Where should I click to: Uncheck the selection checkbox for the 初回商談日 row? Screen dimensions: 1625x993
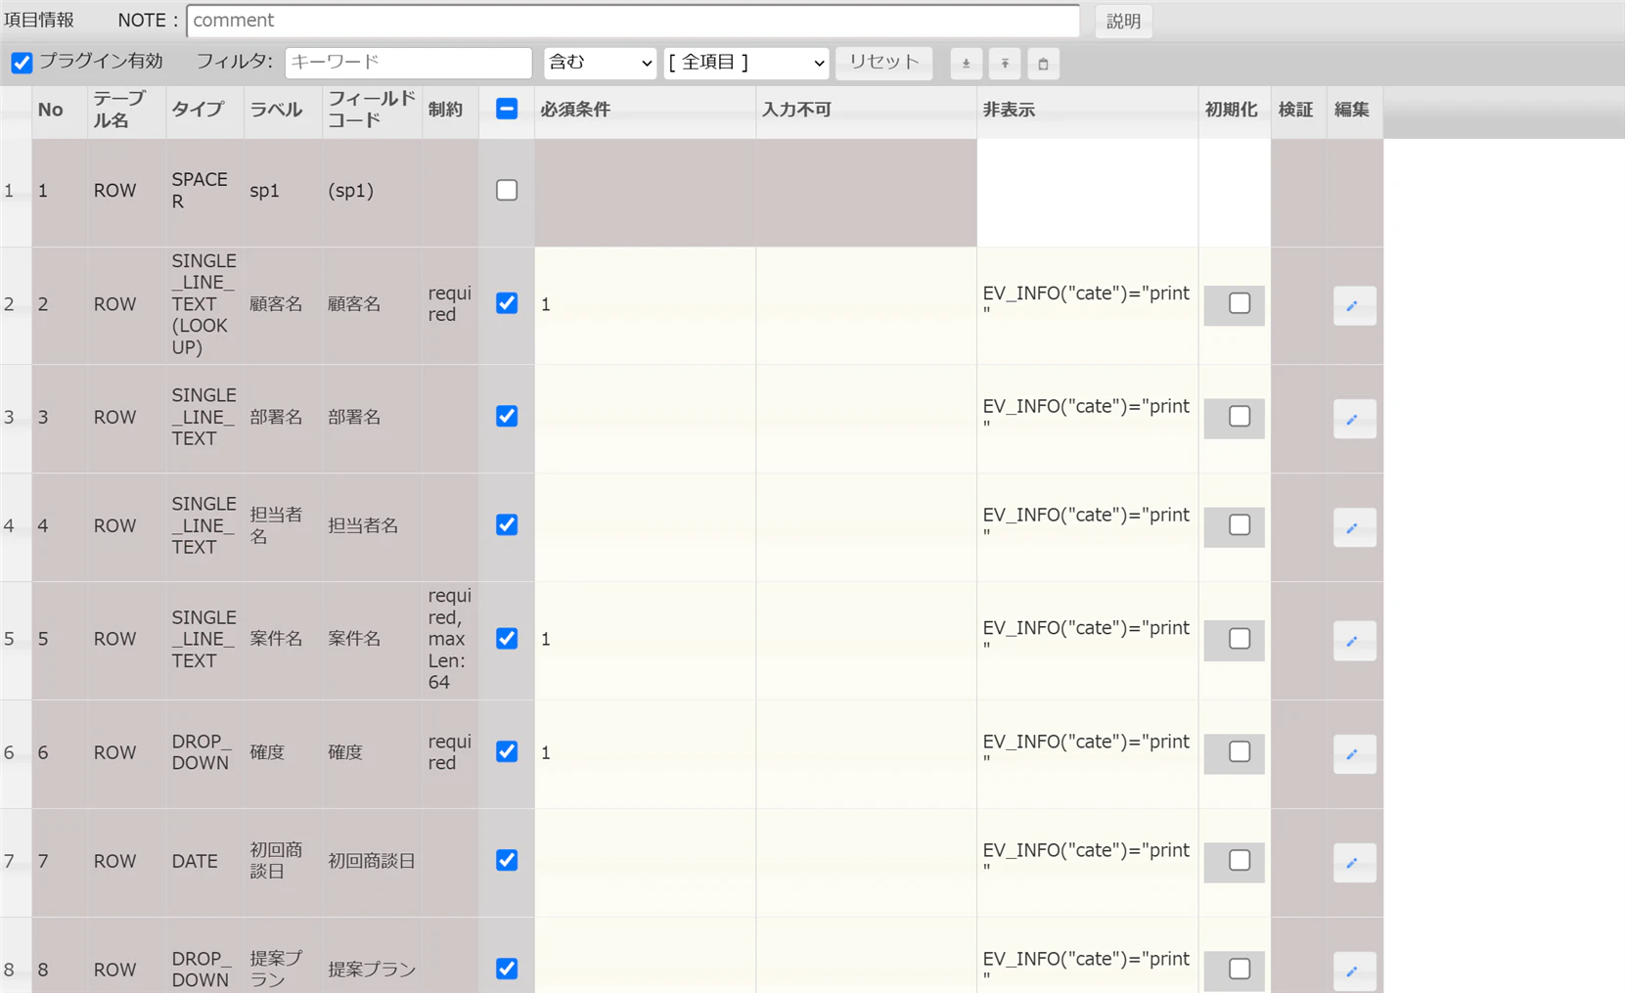[x=507, y=861]
